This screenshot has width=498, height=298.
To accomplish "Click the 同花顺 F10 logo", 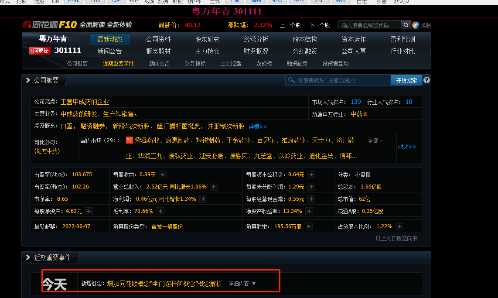I will coord(50,24).
